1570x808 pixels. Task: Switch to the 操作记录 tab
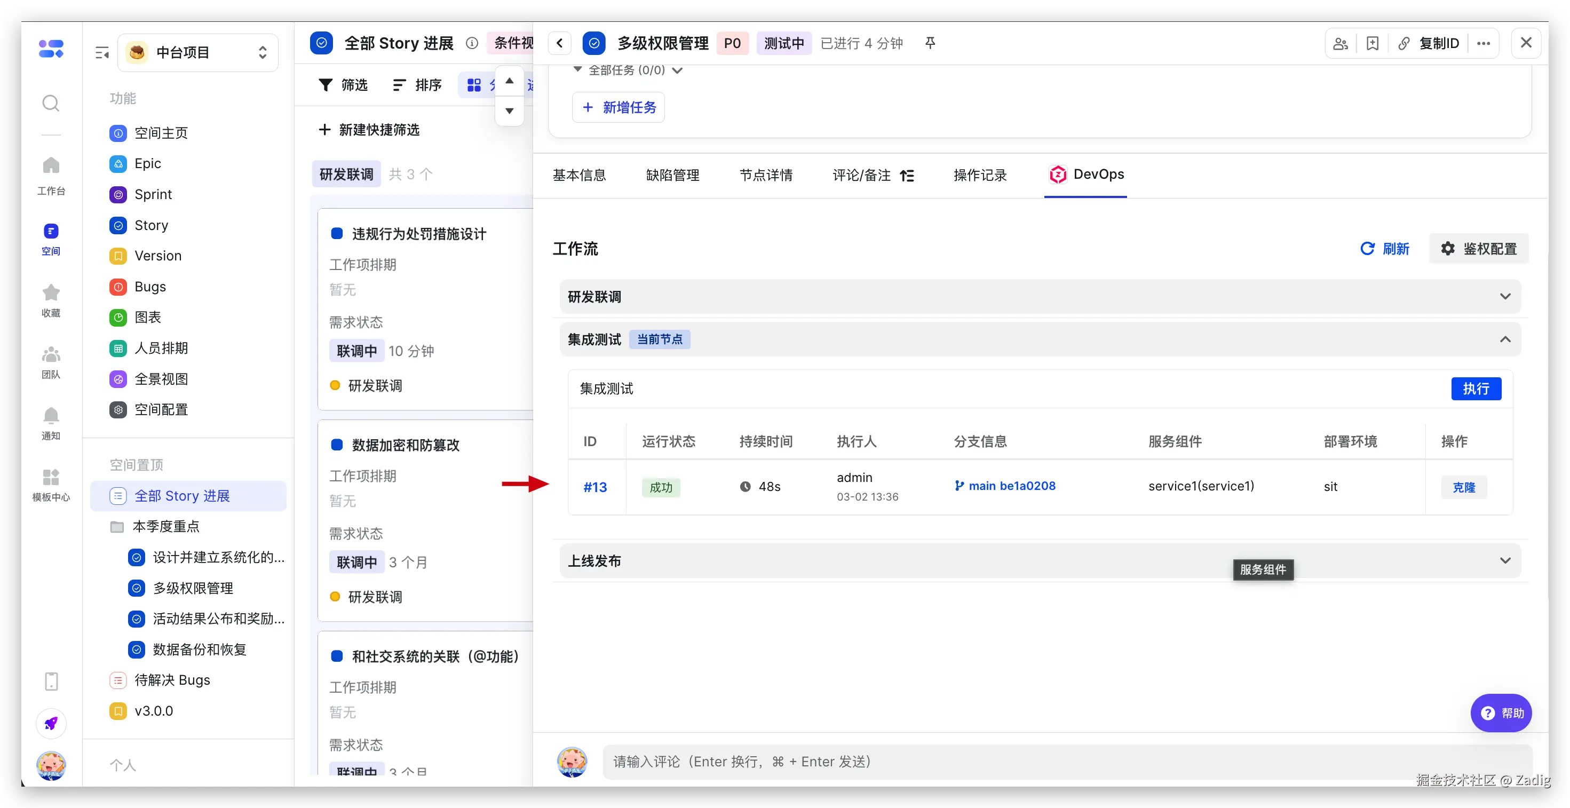tap(979, 176)
